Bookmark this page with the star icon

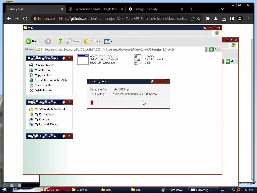(199, 19)
